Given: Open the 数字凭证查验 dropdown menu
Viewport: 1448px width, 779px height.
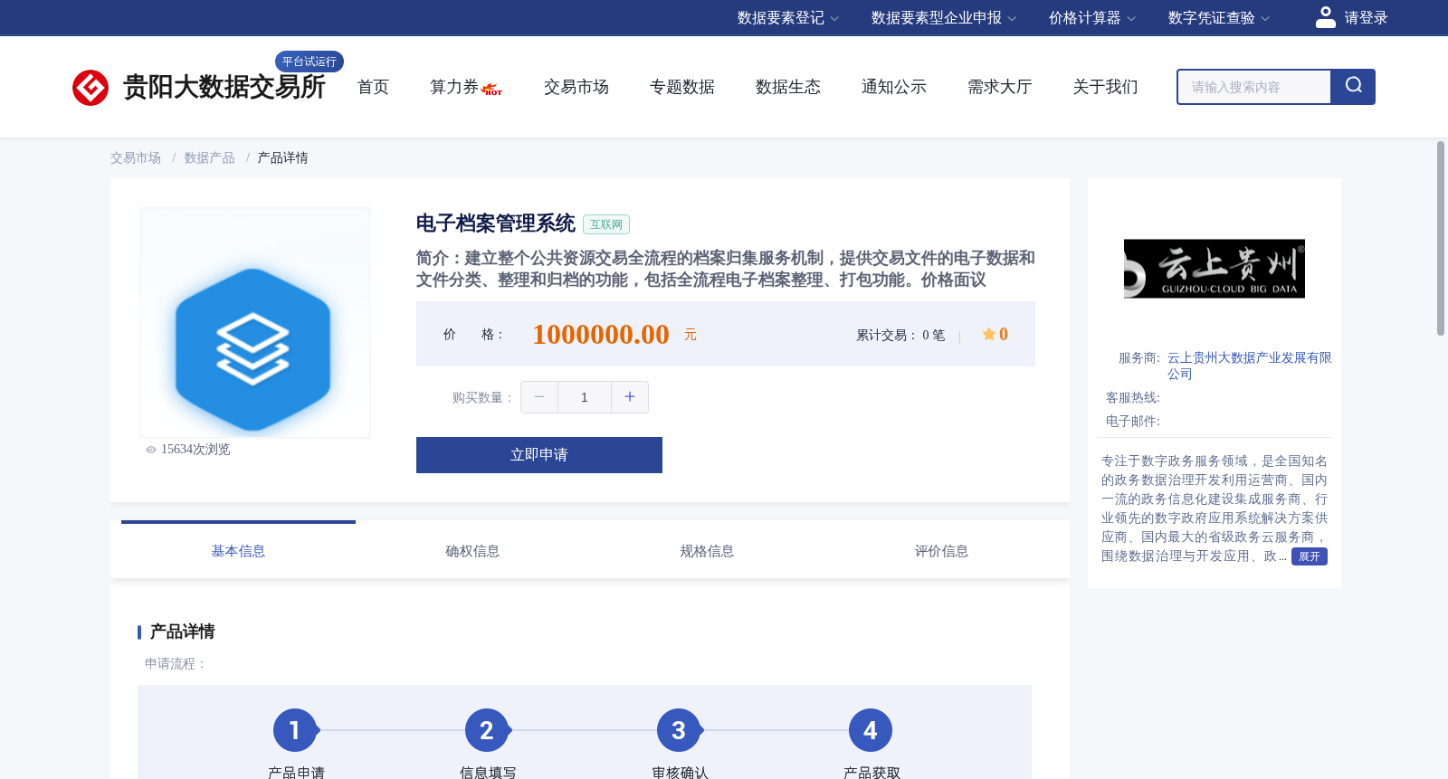Looking at the screenshot, I should (x=1219, y=18).
